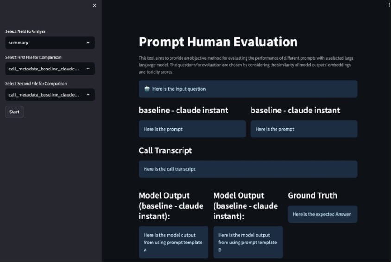This screenshot has width=391, height=262.
Task: Click the Call Transcript heading
Action: pyautogui.click(x=165, y=150)
